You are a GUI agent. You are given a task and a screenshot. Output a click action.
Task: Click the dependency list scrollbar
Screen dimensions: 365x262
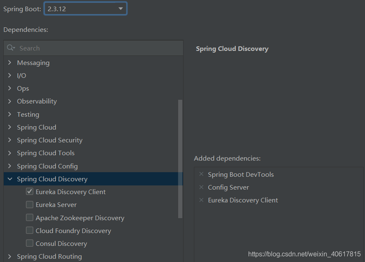180,159
